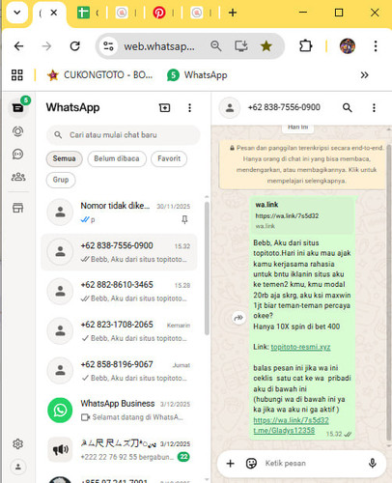Screen dimensions: 392x483
Task: Open the topitoto-resmi.xyz link
Action: click(300, 347)
